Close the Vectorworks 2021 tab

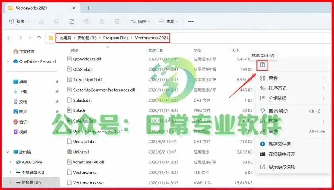[x=74, y=8]
